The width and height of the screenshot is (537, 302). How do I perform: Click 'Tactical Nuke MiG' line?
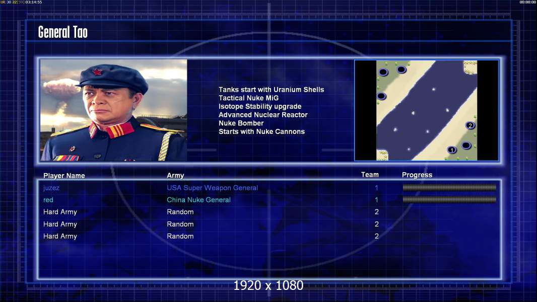[249, 98]
